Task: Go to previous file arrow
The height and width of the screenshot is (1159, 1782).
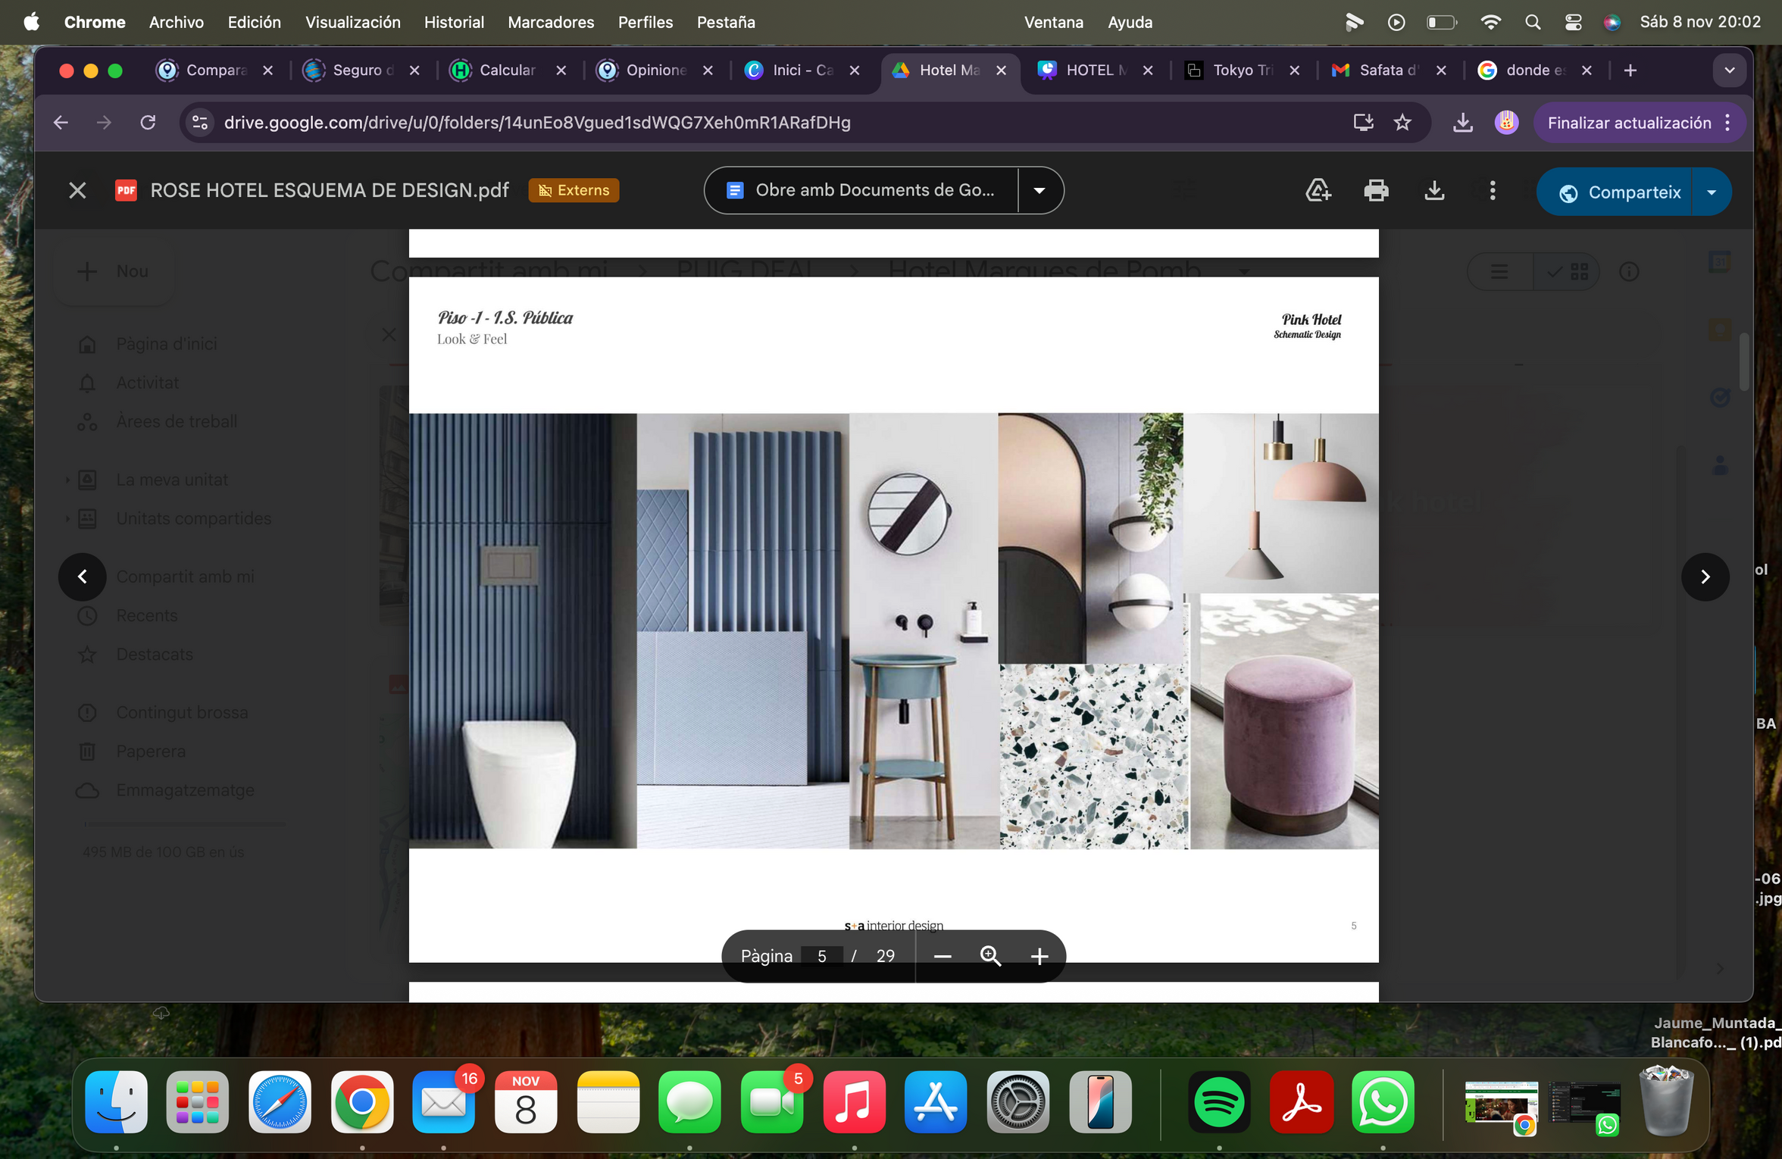Action: (x=82, y=577)
